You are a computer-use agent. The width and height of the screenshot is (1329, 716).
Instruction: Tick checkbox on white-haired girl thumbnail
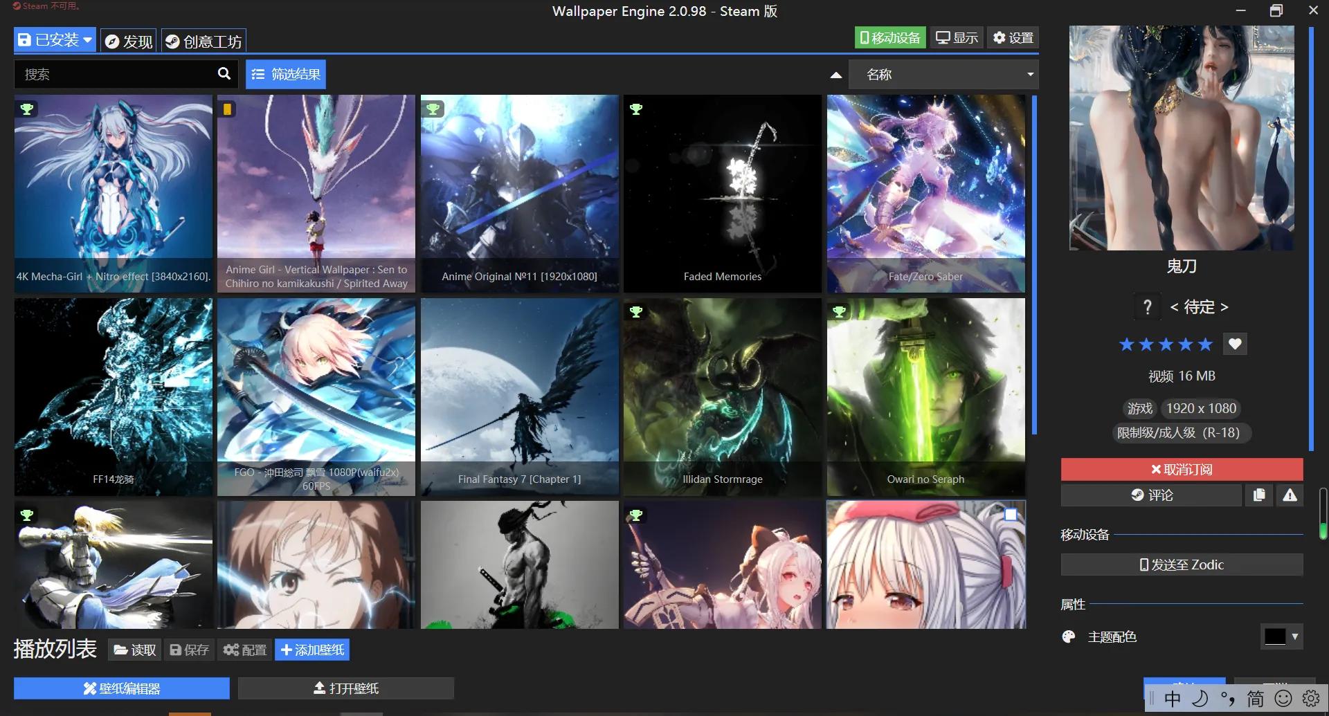(1011, 514)
